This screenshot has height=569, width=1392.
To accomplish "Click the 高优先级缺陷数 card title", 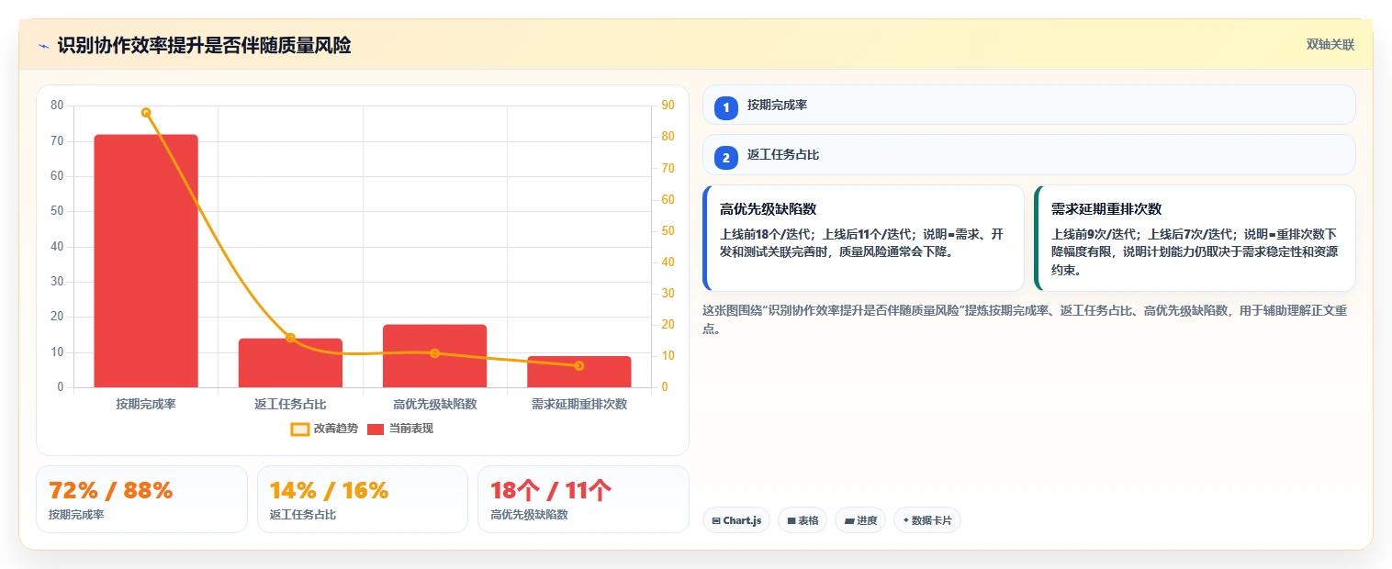I will click(768, 209).
